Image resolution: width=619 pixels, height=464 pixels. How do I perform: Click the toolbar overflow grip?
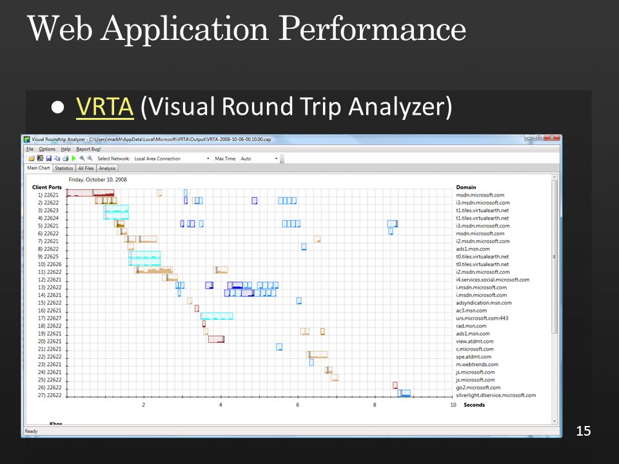[282, 159]
